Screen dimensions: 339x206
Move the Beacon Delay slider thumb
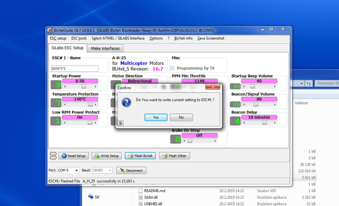(x=264, y=123)
